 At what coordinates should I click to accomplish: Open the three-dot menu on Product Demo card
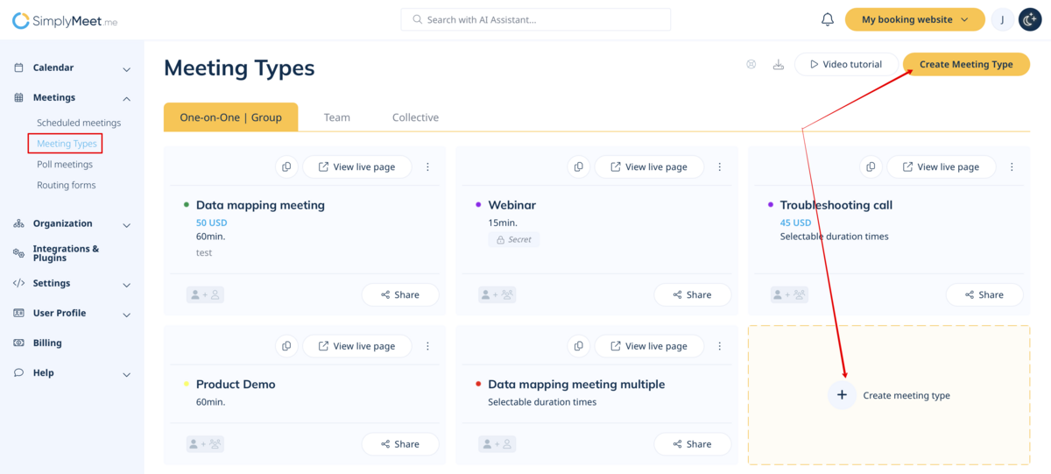[427, 346]
